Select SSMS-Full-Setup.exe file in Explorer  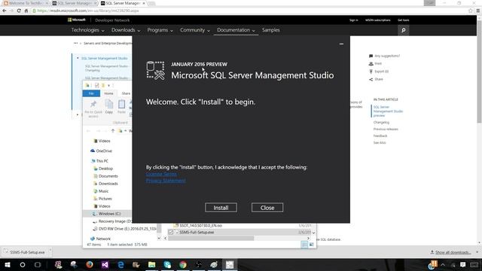coord(197,233)
